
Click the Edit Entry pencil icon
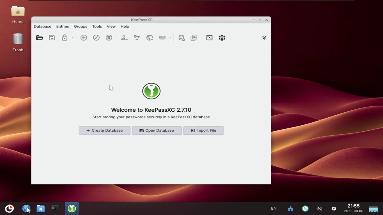click(96, 38)
